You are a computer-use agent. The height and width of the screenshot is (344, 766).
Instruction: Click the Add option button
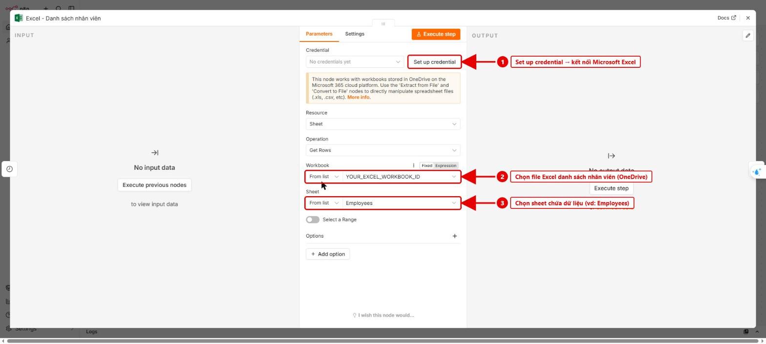pos(328,254)
